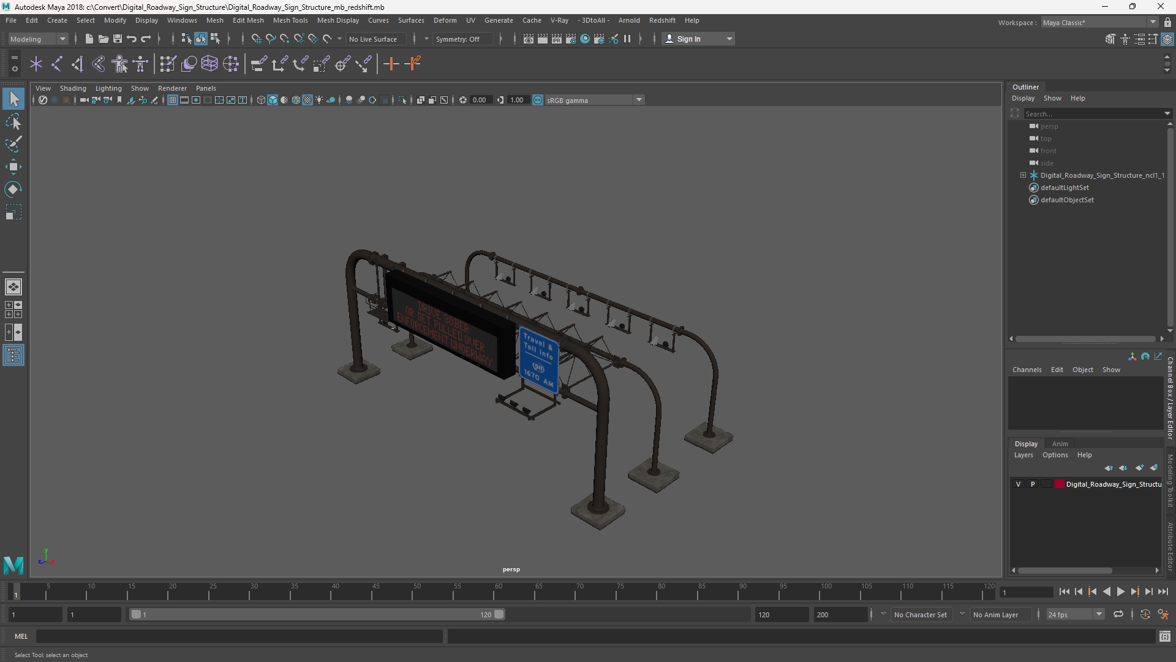Image resolution: width=1176 pixels, height=662 pixels.
Task: Click the red layer color swatch
Action: click(x=1059, y=484)
